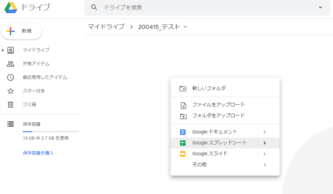
Task: Click the shared items people icon
Action: coord(11,64)
